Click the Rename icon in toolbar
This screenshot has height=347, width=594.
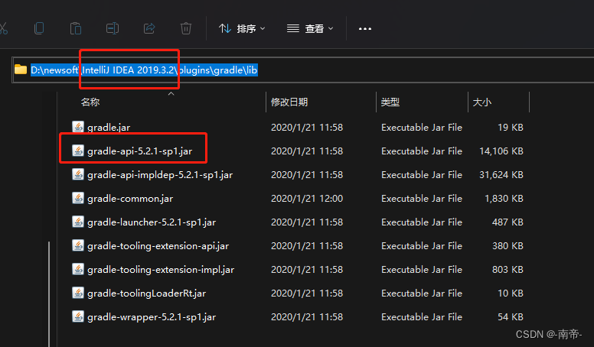click(112, 28)
